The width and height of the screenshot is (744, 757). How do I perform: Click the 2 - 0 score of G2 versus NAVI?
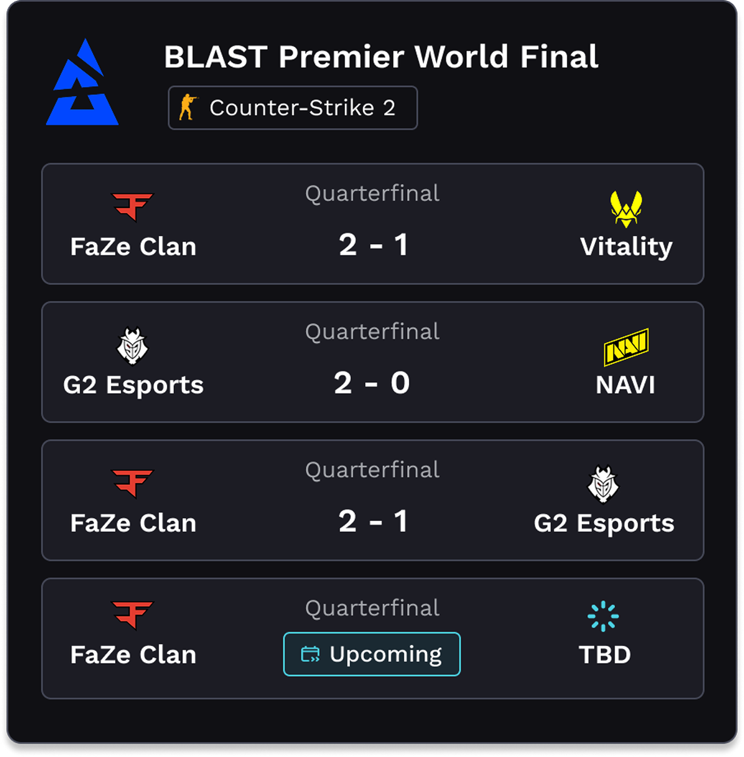372,383
